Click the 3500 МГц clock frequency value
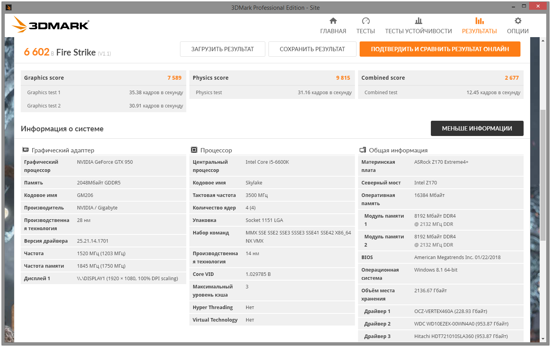Image resolution: width=551 pixels, height=347 pixels. coord(257,195)
